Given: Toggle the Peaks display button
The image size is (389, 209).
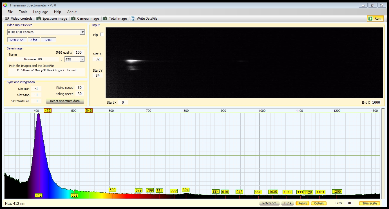Looking at the screenshot, I should coord(302,203).
